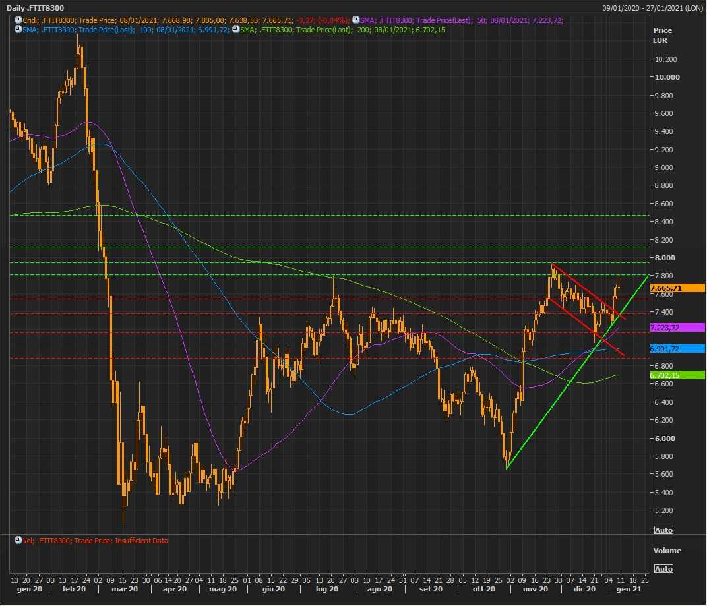707x606 pixels.
Task: Click the mar 20 label on time axis
Action: click(x=124, y=589)
